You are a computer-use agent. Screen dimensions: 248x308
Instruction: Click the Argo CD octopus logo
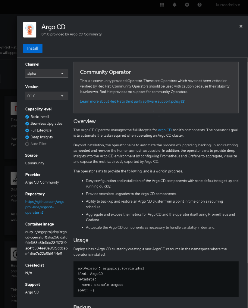(30, 30)
